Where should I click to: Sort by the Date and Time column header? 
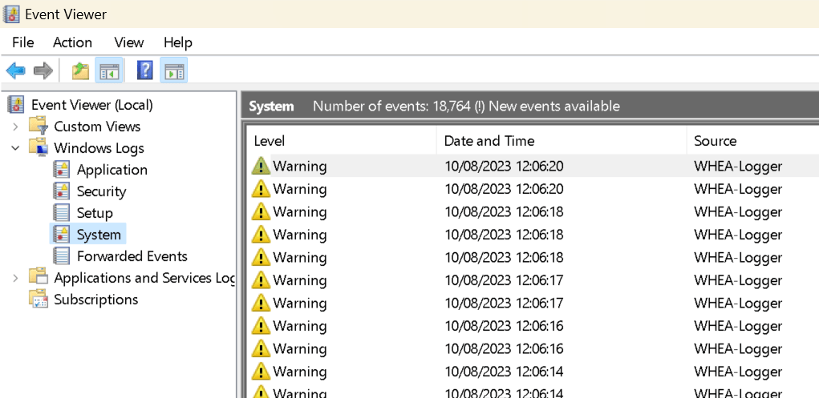coord(562,141)
